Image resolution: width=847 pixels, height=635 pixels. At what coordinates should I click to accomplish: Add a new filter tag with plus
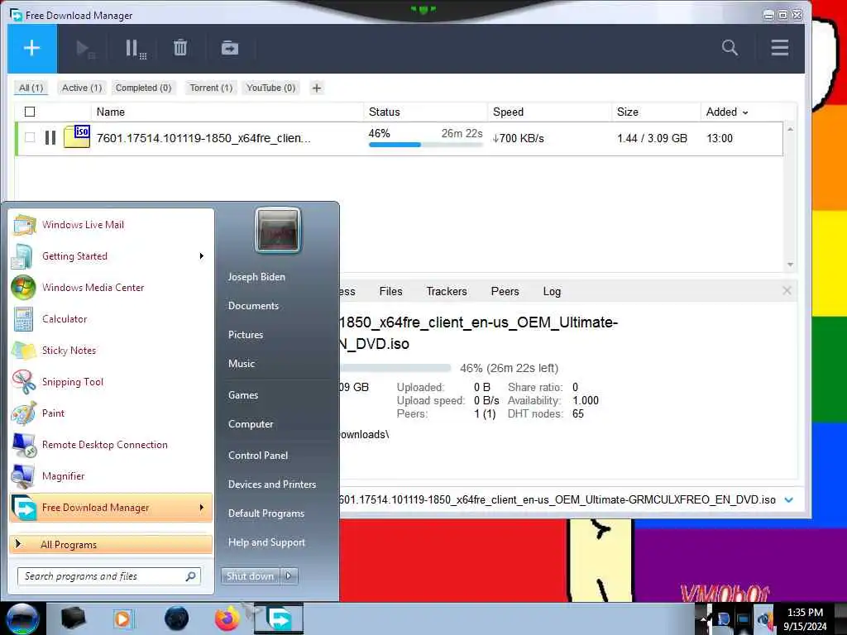(317, 88)
